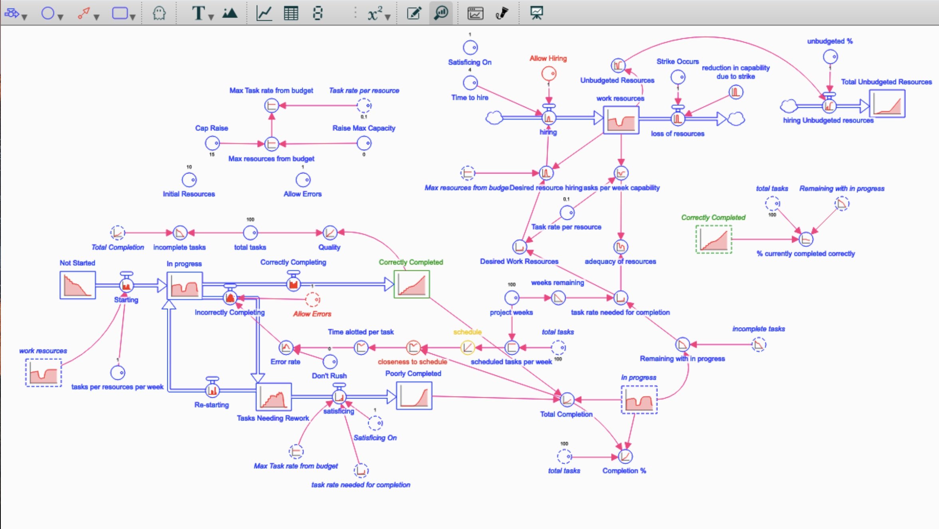The width and height of the screenshot is (939, 529).
Task: Toggle Explore mode magnifier button
Action: [441, 14]
